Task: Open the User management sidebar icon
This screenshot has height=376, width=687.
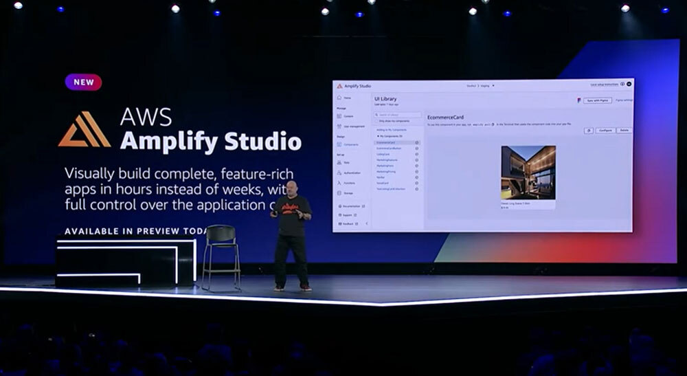Action: point(339,126)
